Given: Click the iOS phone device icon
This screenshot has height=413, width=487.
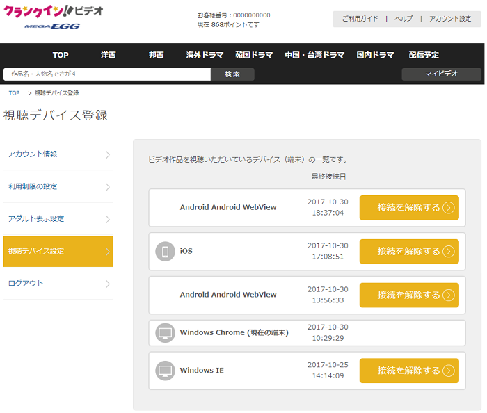Looking at the screenshot, I should click(x=165, y=251).
